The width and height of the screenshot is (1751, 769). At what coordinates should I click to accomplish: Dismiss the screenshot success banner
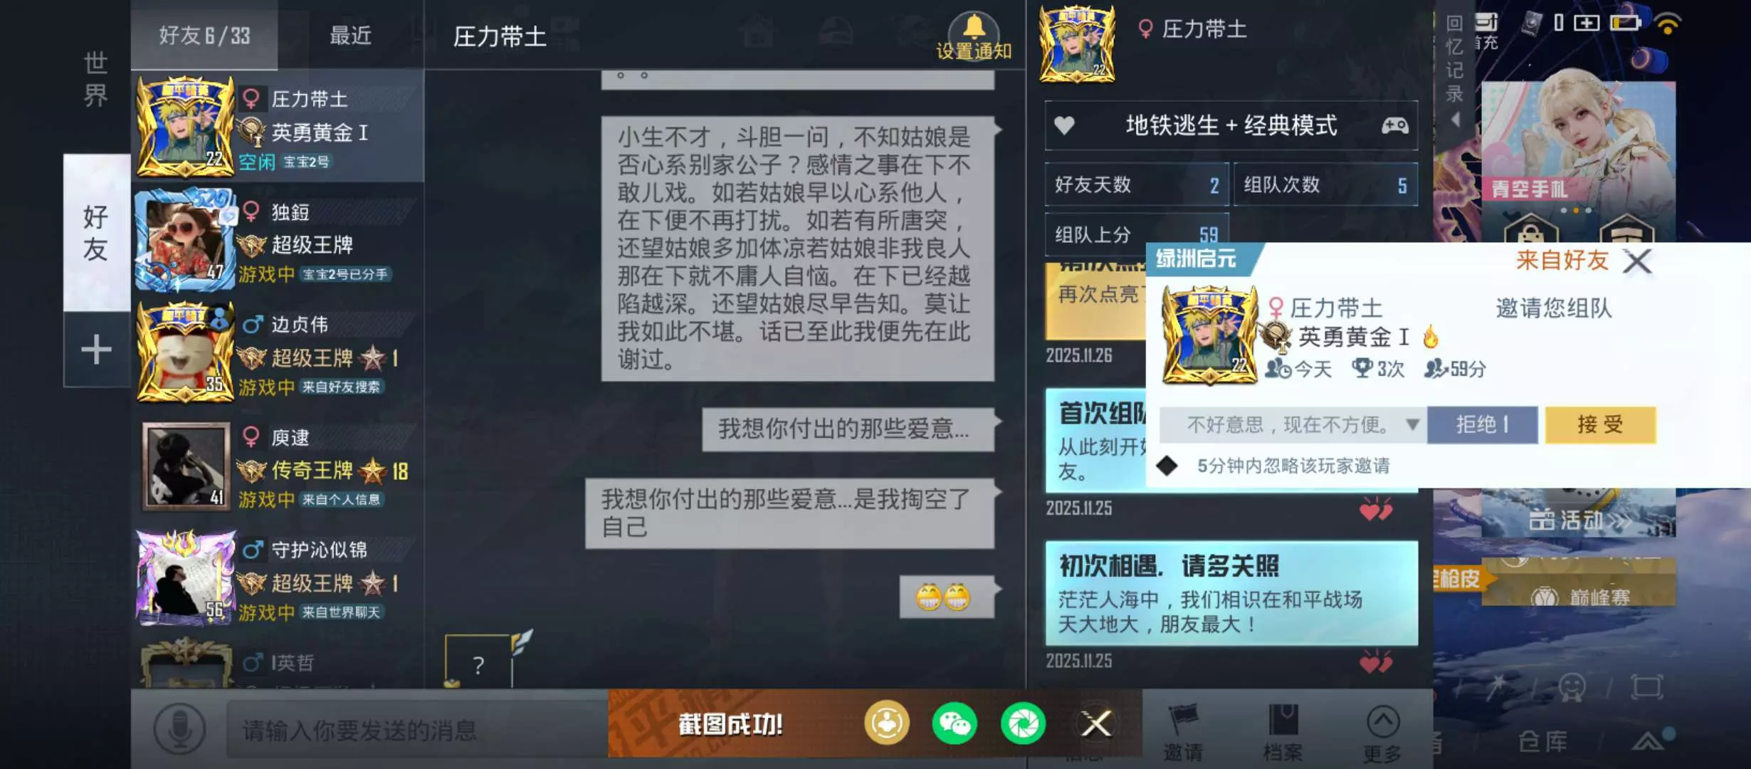point(1097,724)
